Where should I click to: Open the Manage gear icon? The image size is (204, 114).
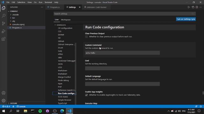click(x=4, y=101)
